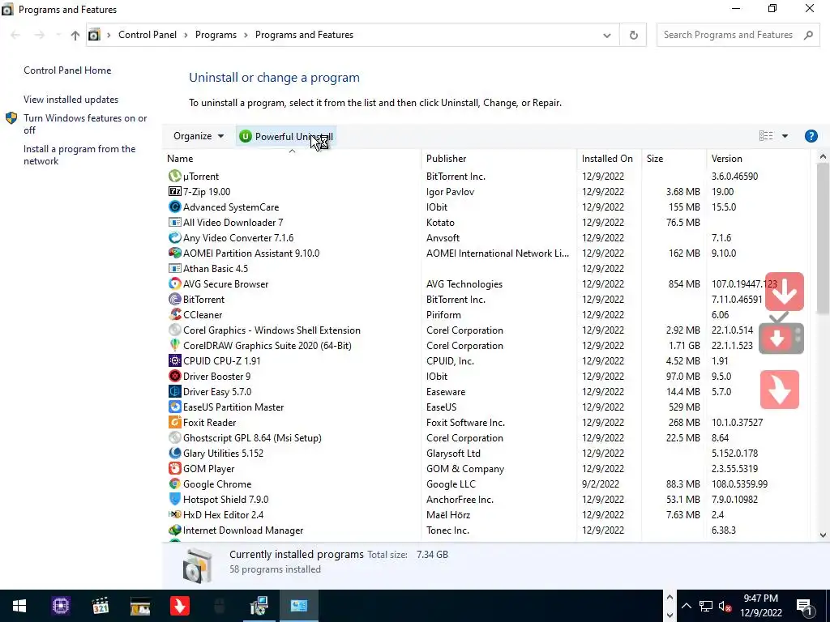Image resolution: width=830 pixels, height=622 pixels.
Task: Open the Windows Start menu
Action: point(19,606)
